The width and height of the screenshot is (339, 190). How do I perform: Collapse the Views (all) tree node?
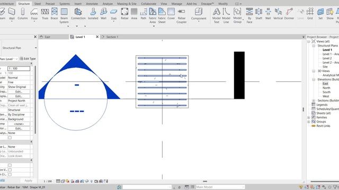pos(309,41)
